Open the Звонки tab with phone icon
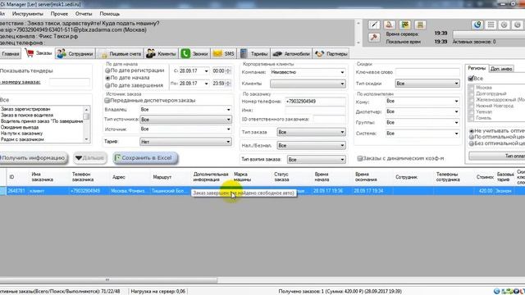Image resolution: width=525 pixels, height=295 pixels. pyautogui.click(x=194, y=53)
